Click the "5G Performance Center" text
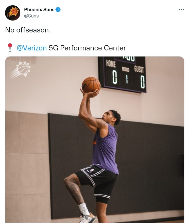Screen dimensions: 190x223 pos(87,48)
